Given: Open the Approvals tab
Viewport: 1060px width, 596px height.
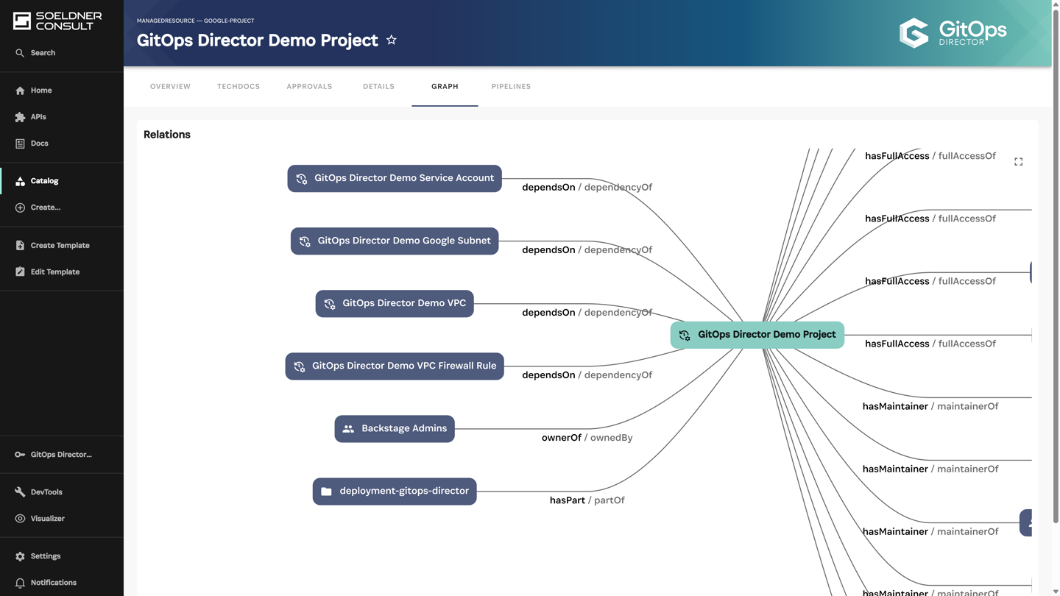Looking at the screenshot, I should click(309, 87).
